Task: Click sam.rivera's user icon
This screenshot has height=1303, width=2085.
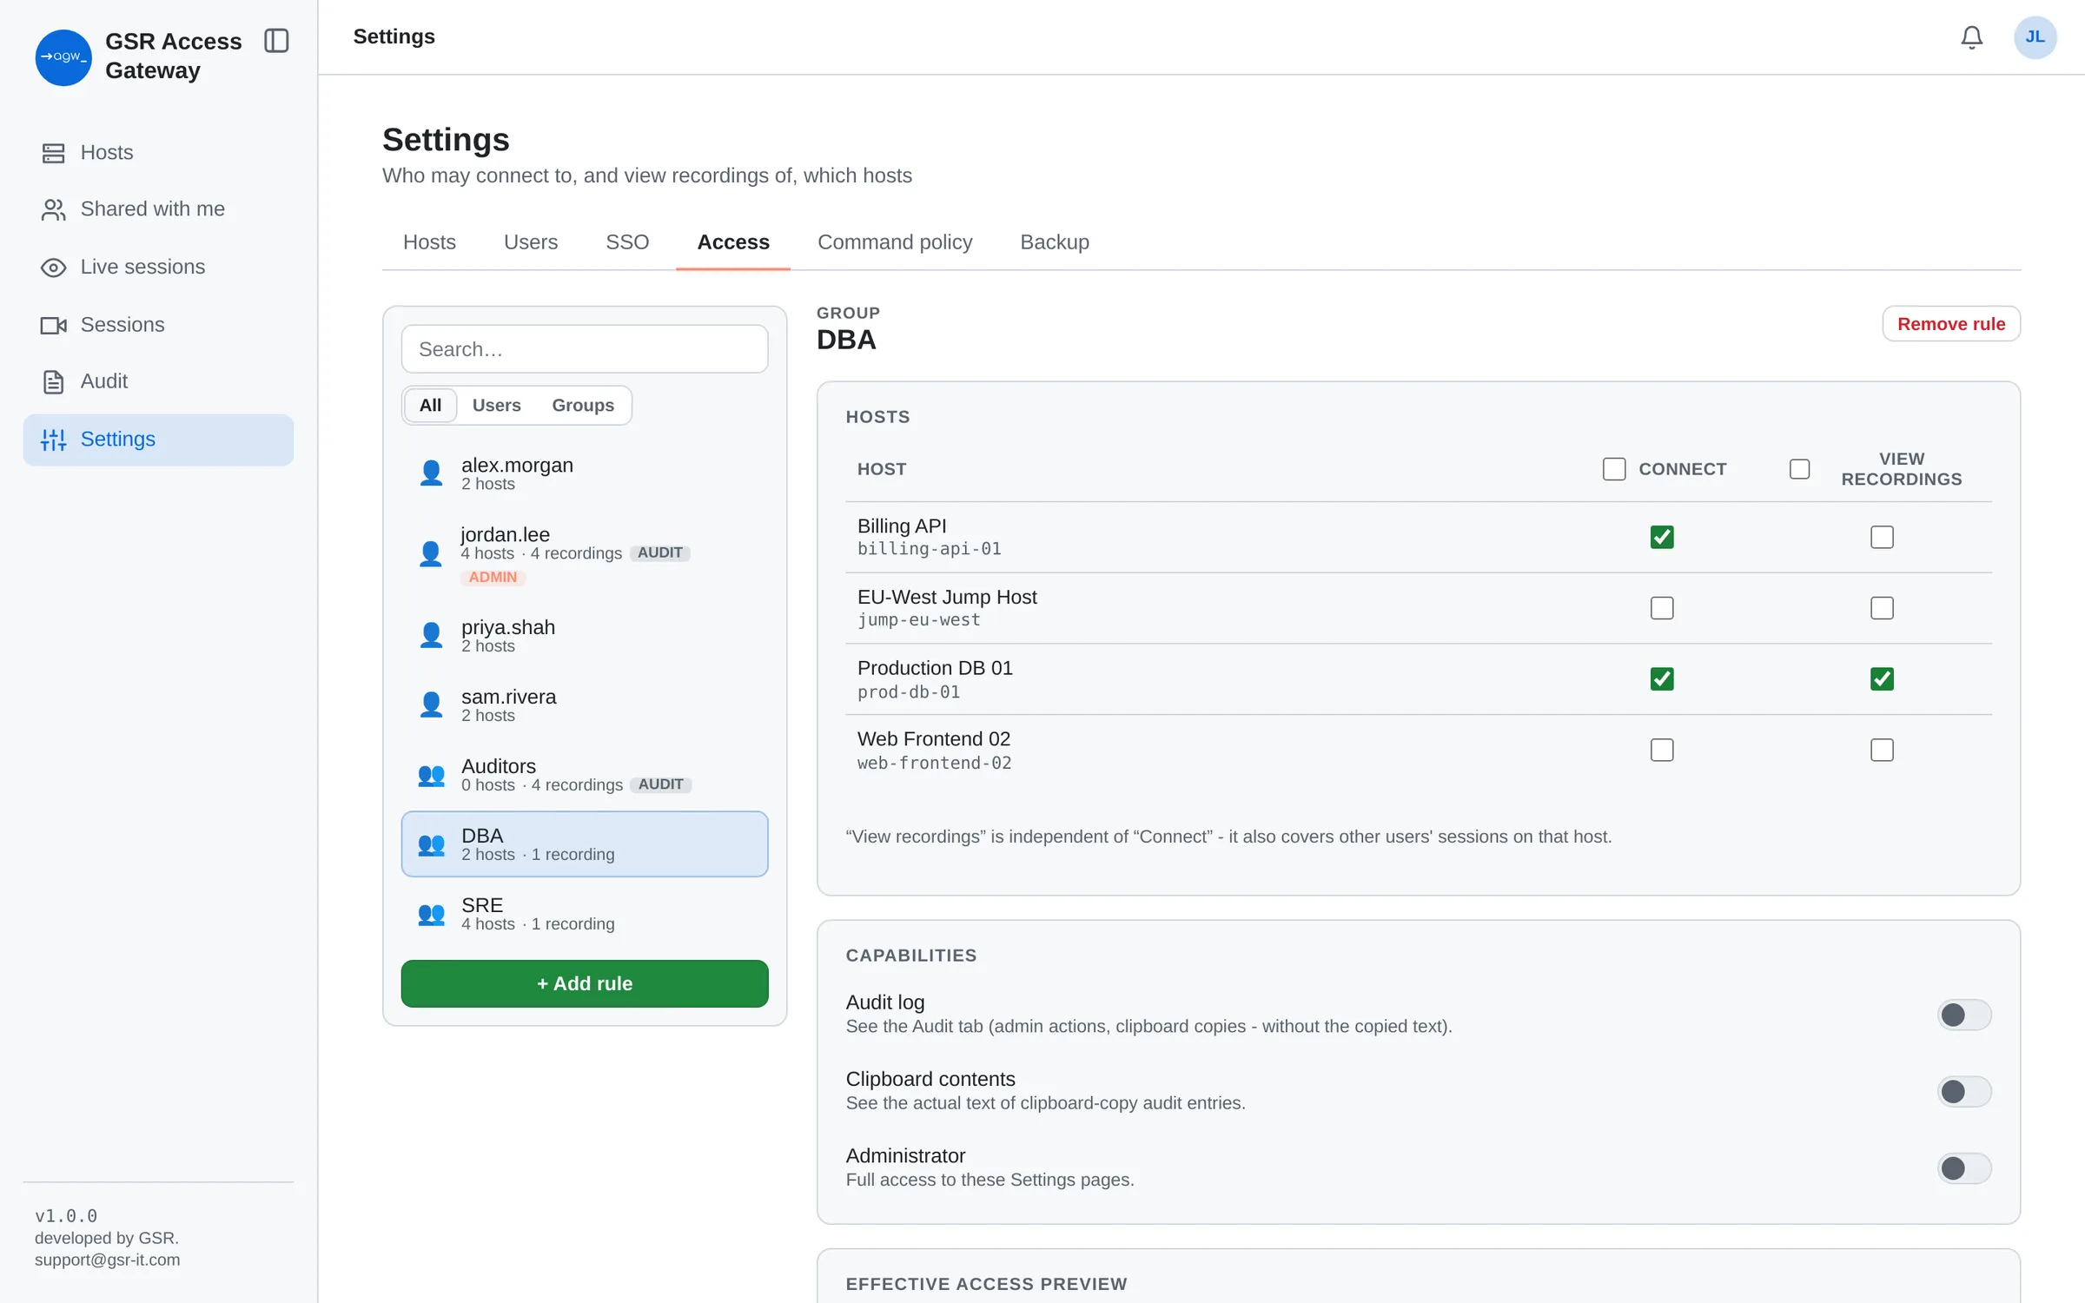Action: click(431, 705)
